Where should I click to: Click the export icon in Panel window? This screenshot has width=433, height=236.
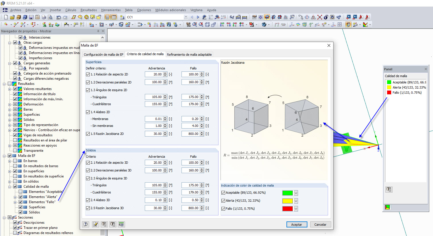[x=389, y=189]
